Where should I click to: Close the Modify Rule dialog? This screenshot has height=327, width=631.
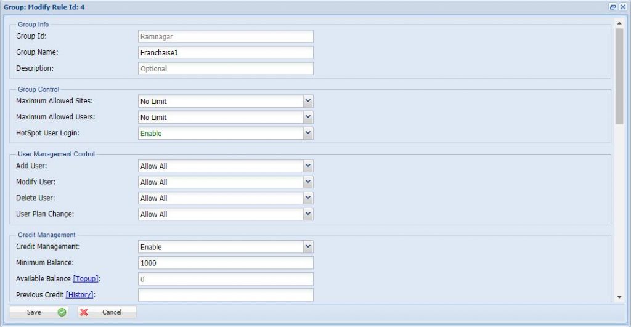click(622, 7)
